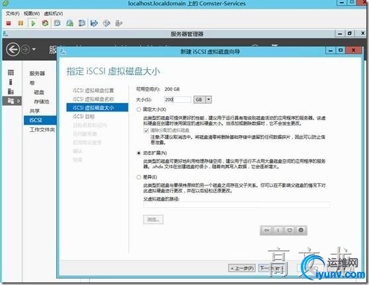Go to iSCSI 虚拟磁盘名称 wizard step
The height and width of the screenshot is (285, 369).
pos(93,99)
